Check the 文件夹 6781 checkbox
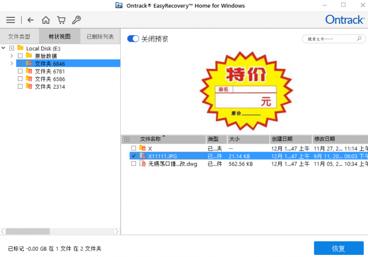 click(x=20, y=71)
